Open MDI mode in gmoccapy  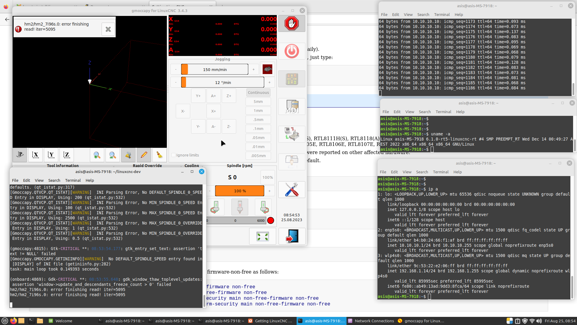[292, 107]
